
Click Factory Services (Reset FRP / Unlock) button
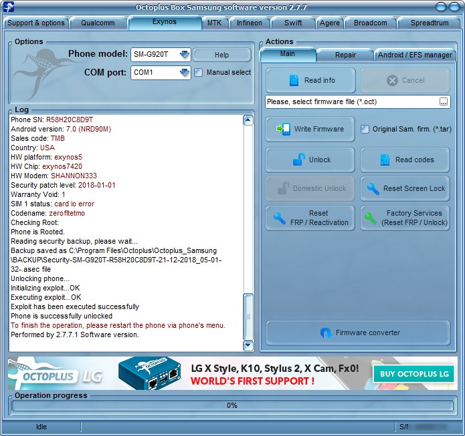coord(405,218)
